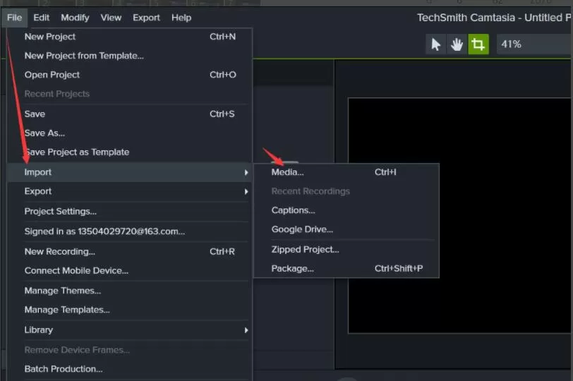Open the Modify menu
The width and height of the screenshot is (573, 381).
(75, 18)
